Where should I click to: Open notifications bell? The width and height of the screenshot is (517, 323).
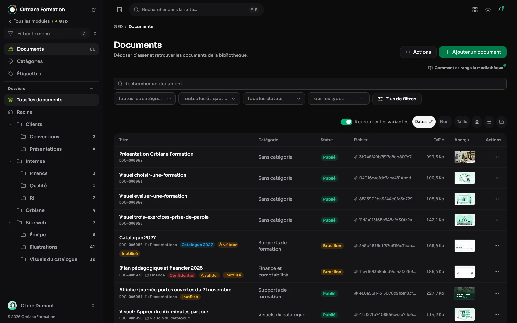(x=501, y=10)
